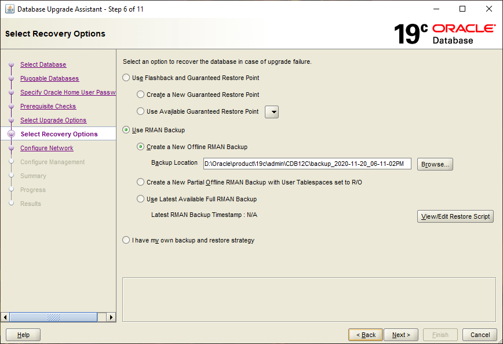Click the 'Backup Location' label
Viewport: 503px width, 344px height.
(x=174, y=162)
